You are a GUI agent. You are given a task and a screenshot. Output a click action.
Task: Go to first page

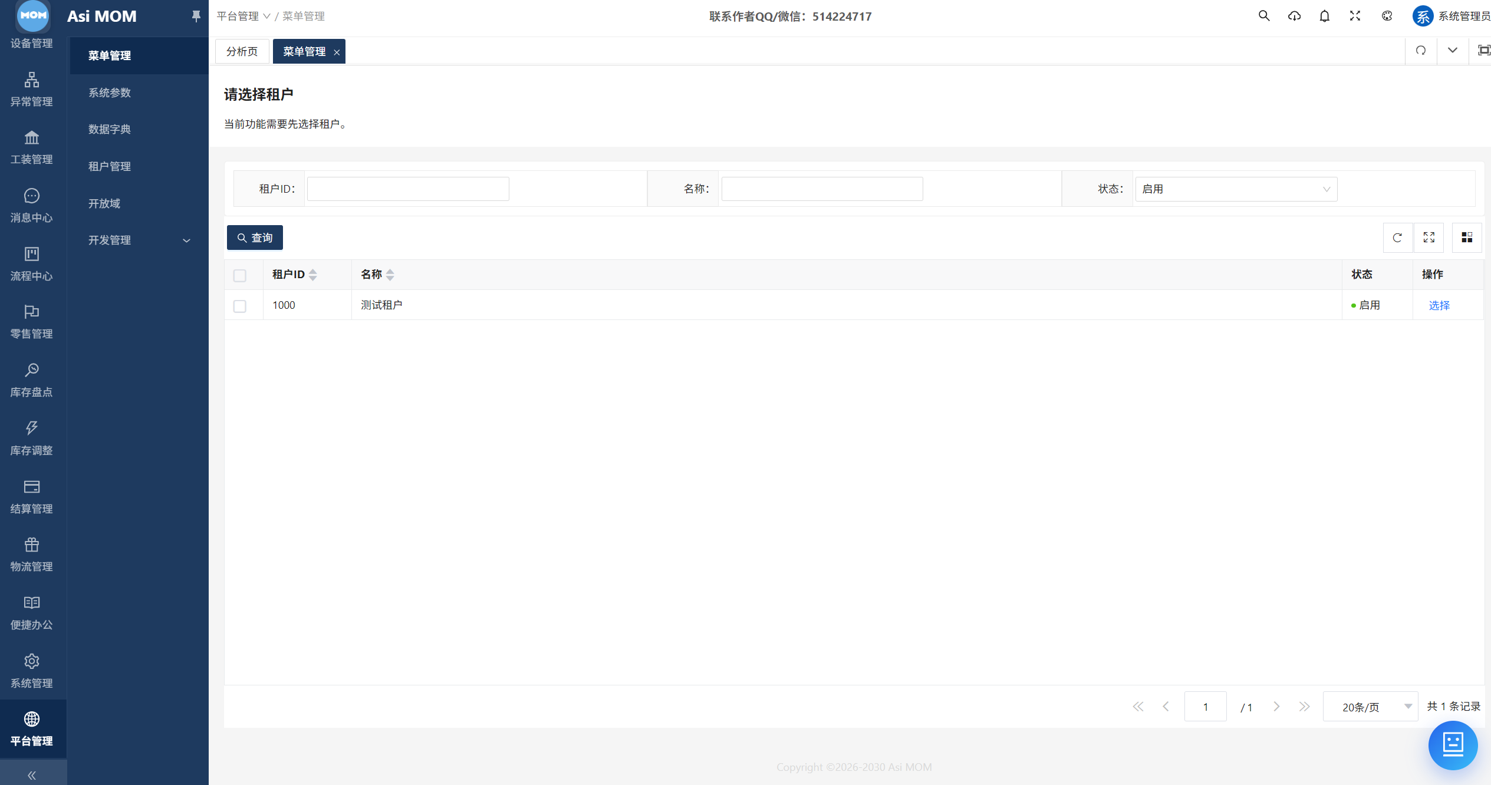click(1138, 707)
